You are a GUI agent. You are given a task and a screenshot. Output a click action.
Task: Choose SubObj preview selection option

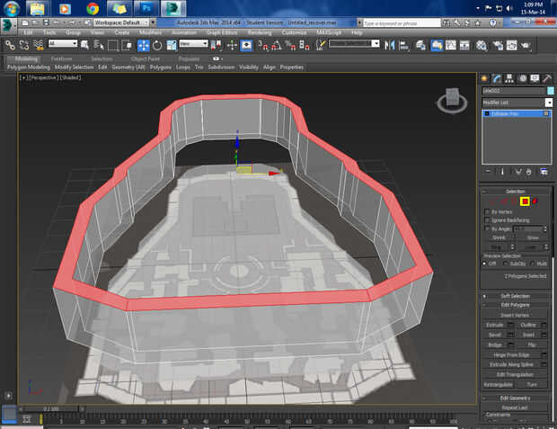pyautogui.click(x=507, y=264)
